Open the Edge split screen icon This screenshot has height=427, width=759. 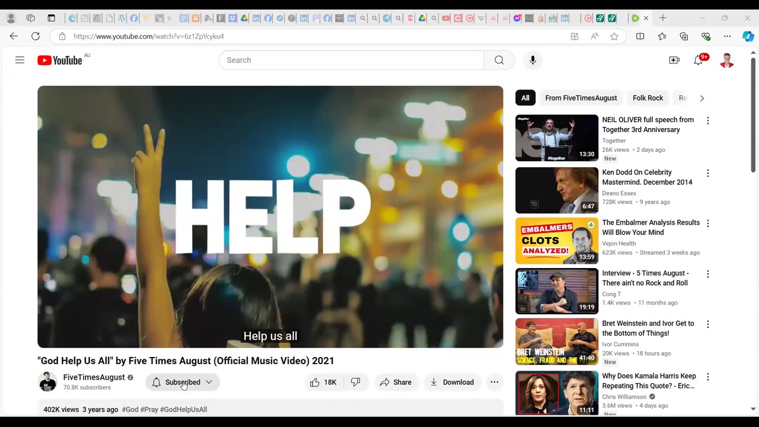tap(640, 36)
